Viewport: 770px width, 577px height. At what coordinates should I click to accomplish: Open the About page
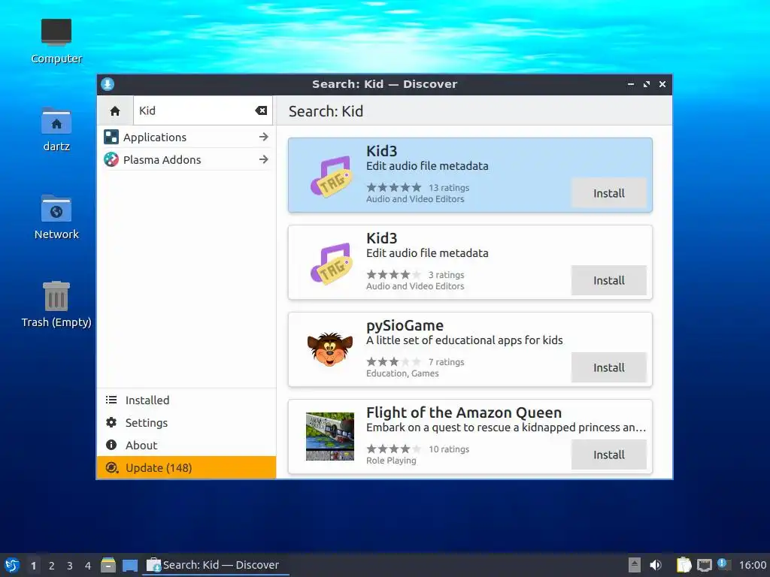tap(186, 445)
